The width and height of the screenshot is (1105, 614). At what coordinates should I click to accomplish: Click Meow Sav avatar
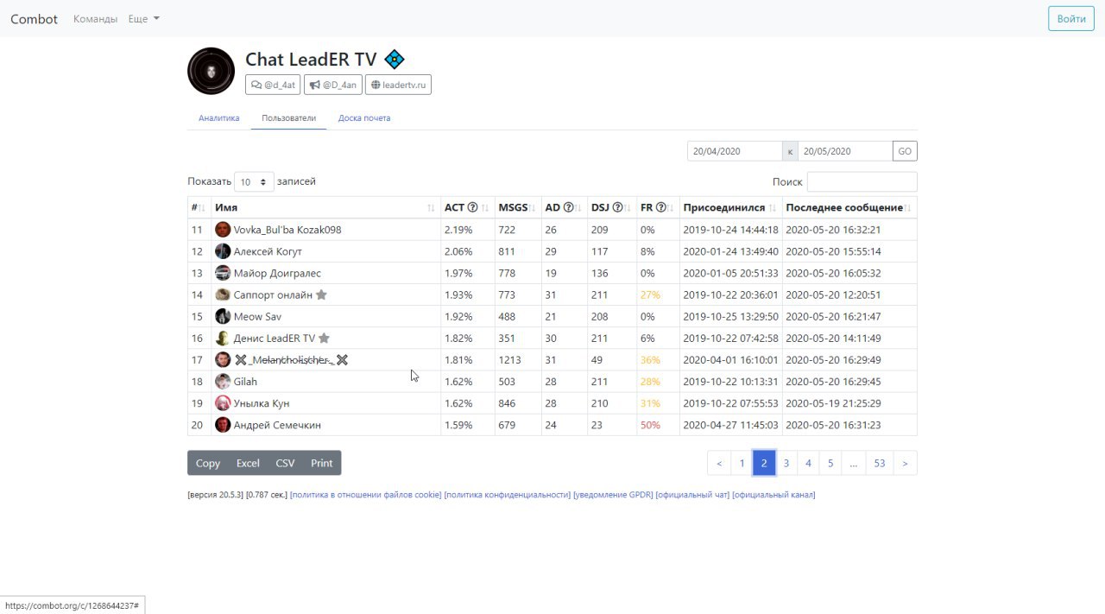pos(223,316)
